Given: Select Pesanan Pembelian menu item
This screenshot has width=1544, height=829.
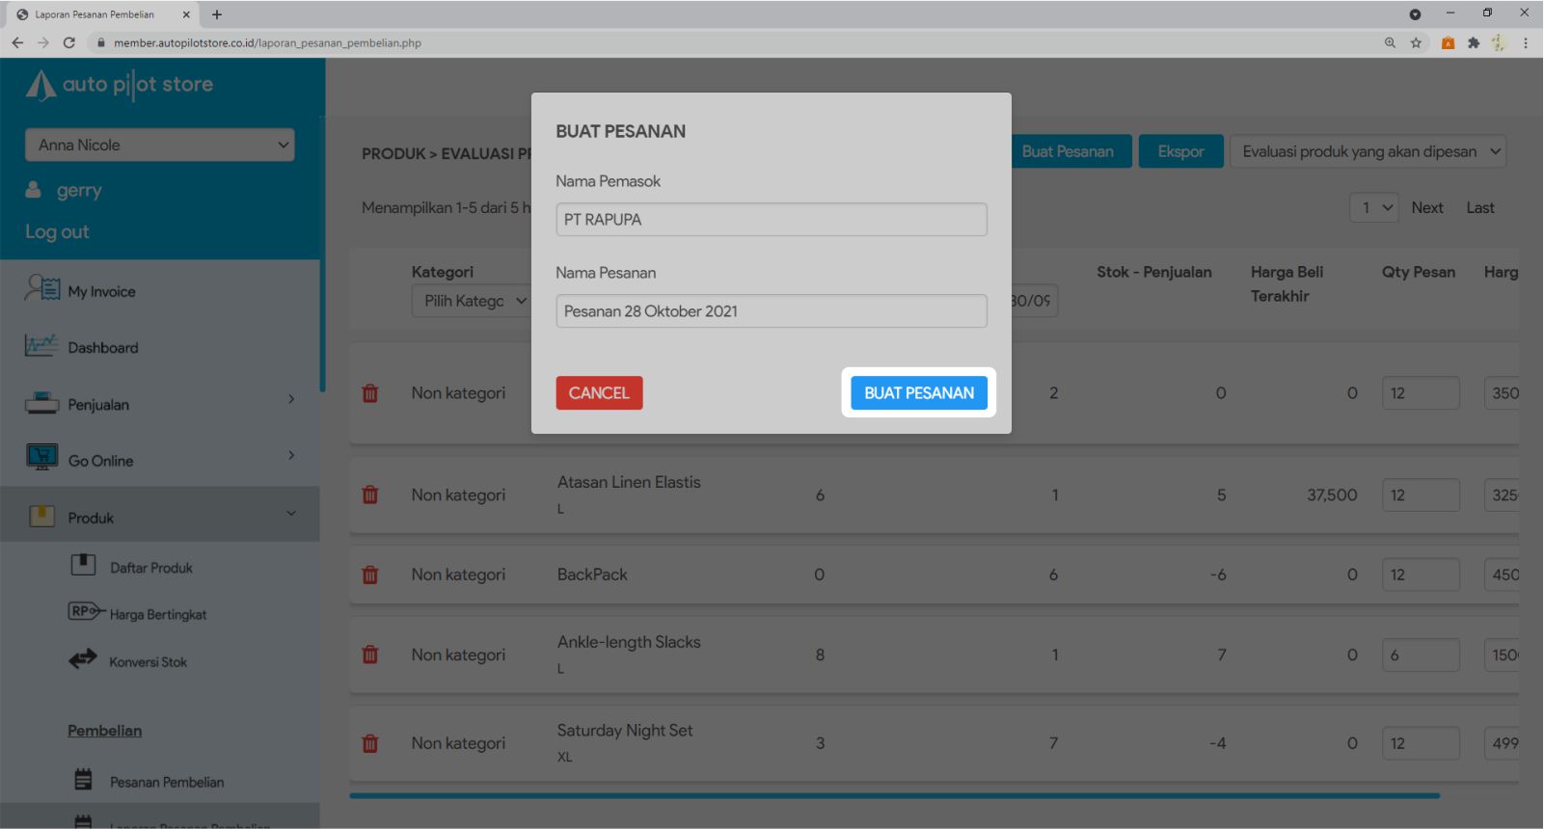Looking at the screenshot, I should (166, 782).
